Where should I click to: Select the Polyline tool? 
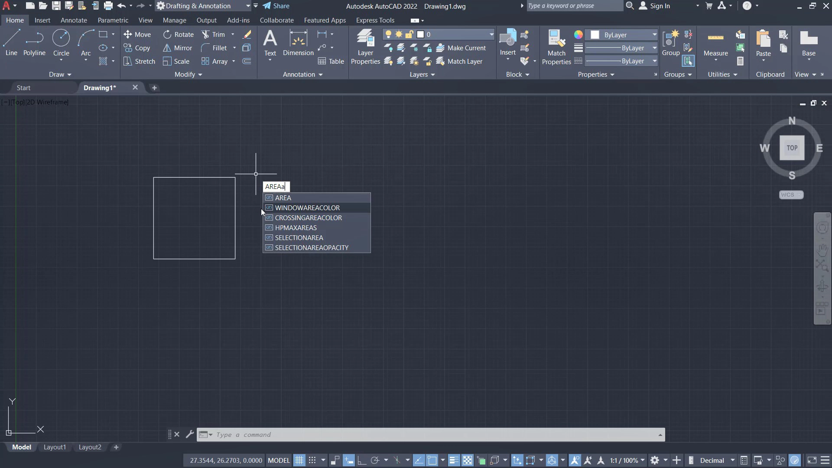(x=34, y=43)
